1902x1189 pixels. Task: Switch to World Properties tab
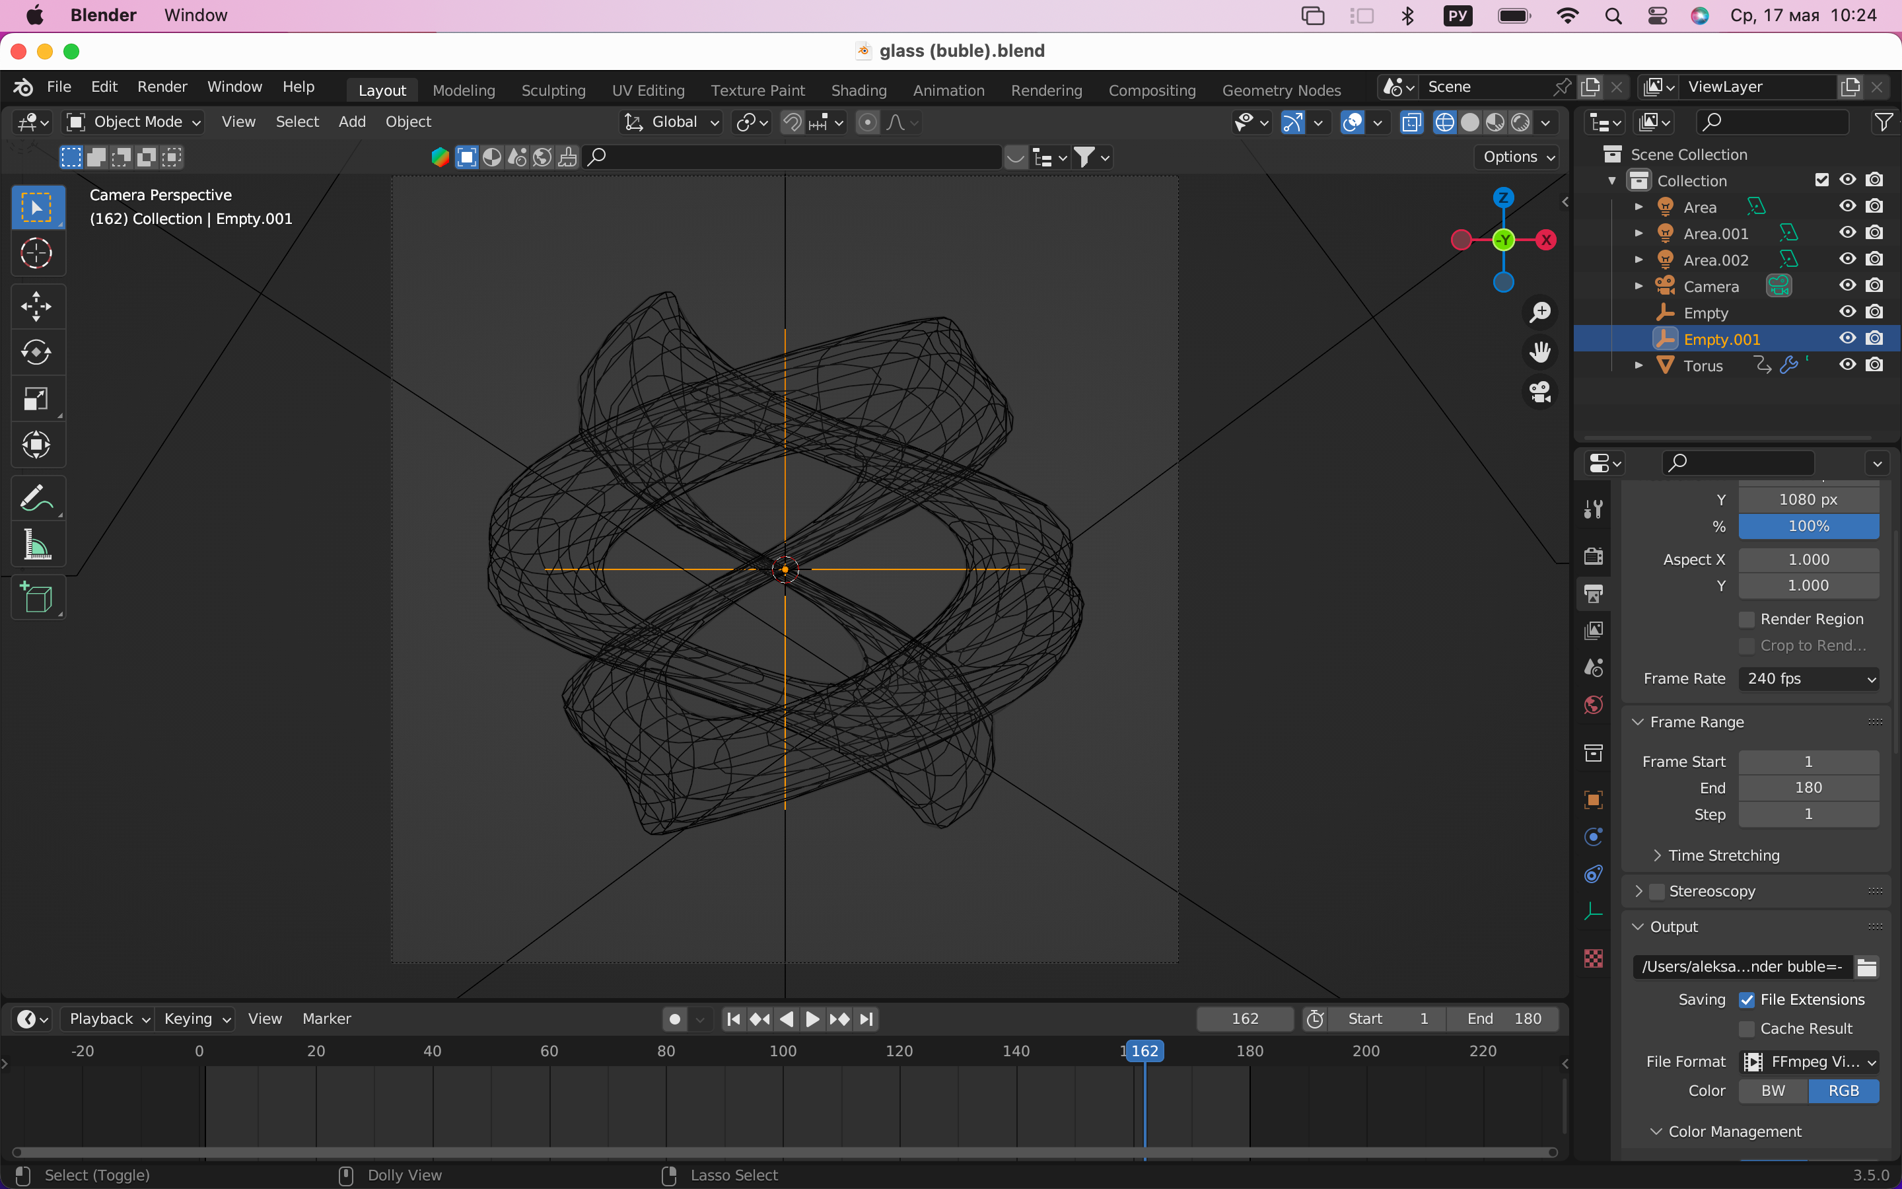coord(1593,705)
